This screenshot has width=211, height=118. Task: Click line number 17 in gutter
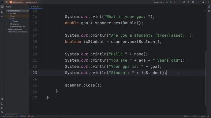click(35, 35)
